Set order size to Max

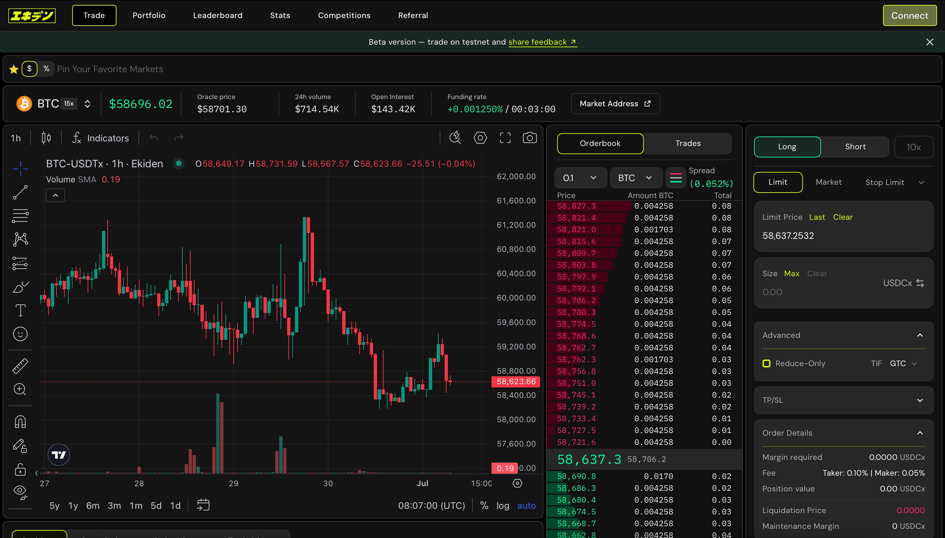pyautogui.click(x=791, y=274)
